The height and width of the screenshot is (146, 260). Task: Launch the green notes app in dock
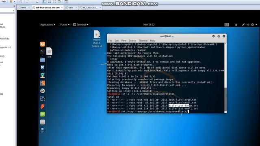point(43,114)
